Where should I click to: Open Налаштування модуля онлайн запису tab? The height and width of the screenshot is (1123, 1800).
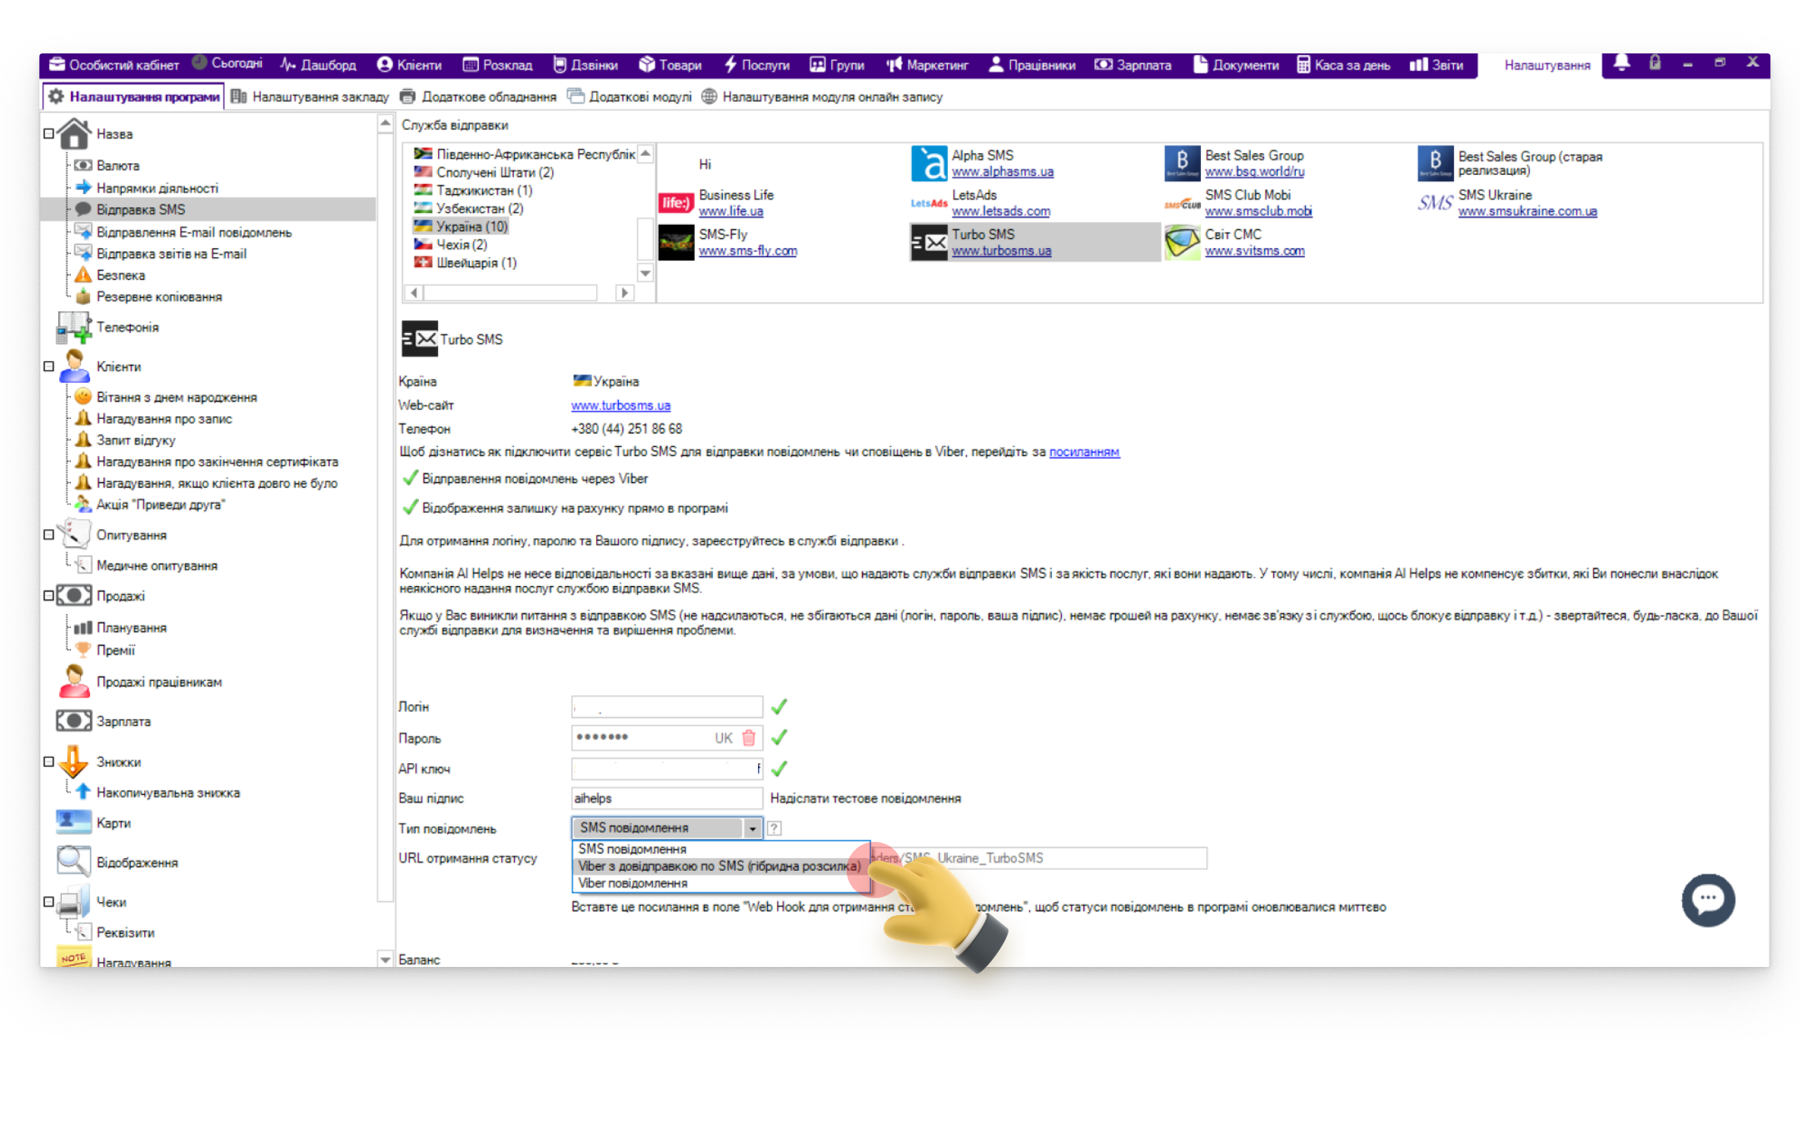pyautogui.click(x=823, y=96)
